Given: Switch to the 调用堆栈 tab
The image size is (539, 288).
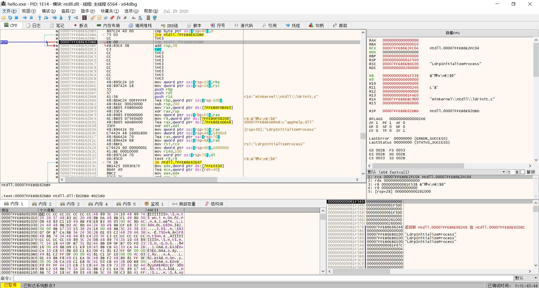Looking at the screenshot, I should click(x=141, y=26).
